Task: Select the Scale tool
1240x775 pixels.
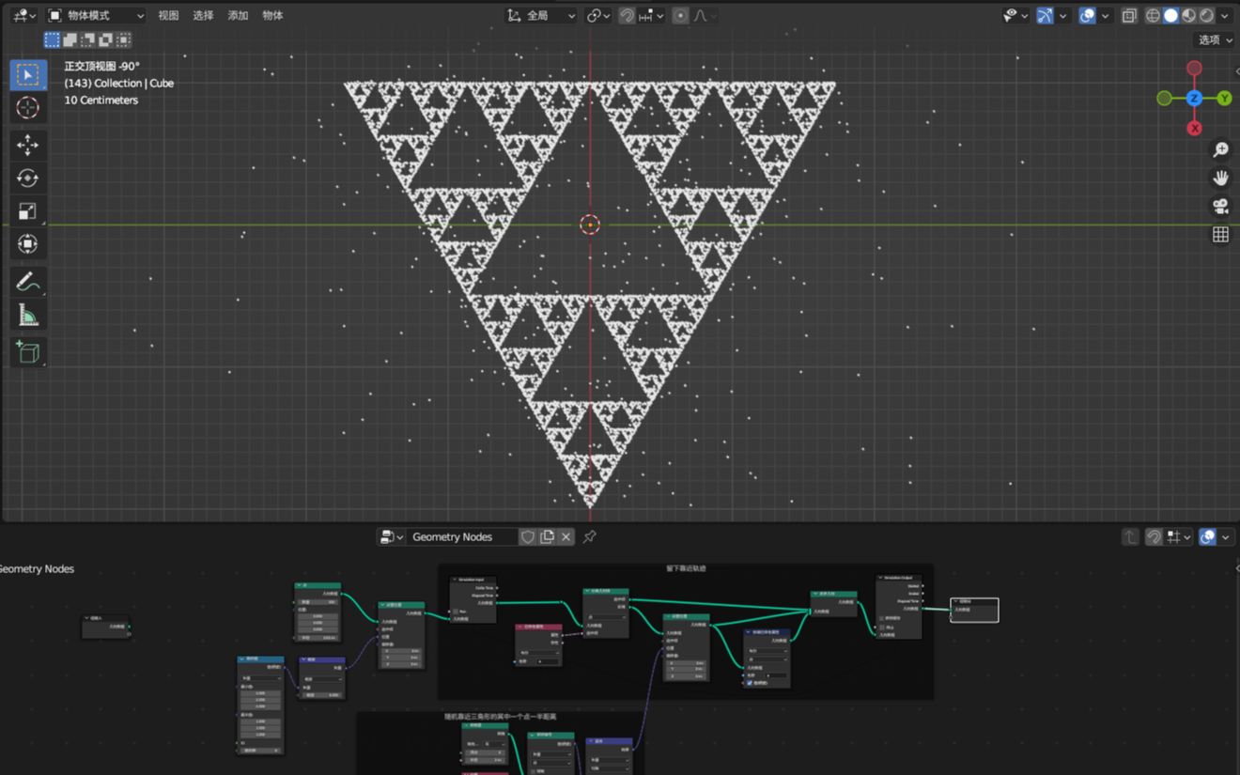Action: (x=28, y=210)
